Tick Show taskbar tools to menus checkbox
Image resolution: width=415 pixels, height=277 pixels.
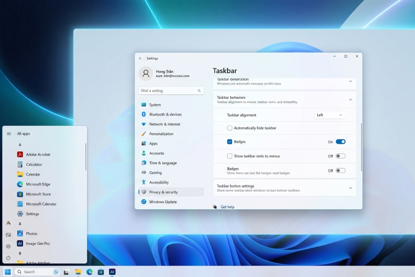pos(230,156)
